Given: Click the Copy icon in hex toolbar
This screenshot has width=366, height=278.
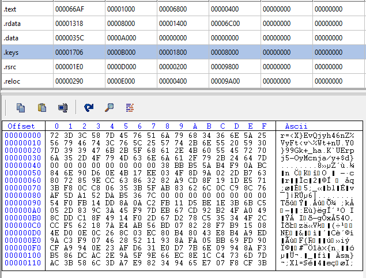Looking at the screenshot, I should 21,107.
